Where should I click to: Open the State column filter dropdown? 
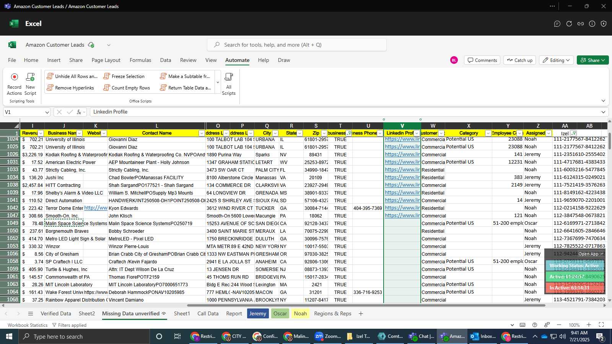pos(299,133)
